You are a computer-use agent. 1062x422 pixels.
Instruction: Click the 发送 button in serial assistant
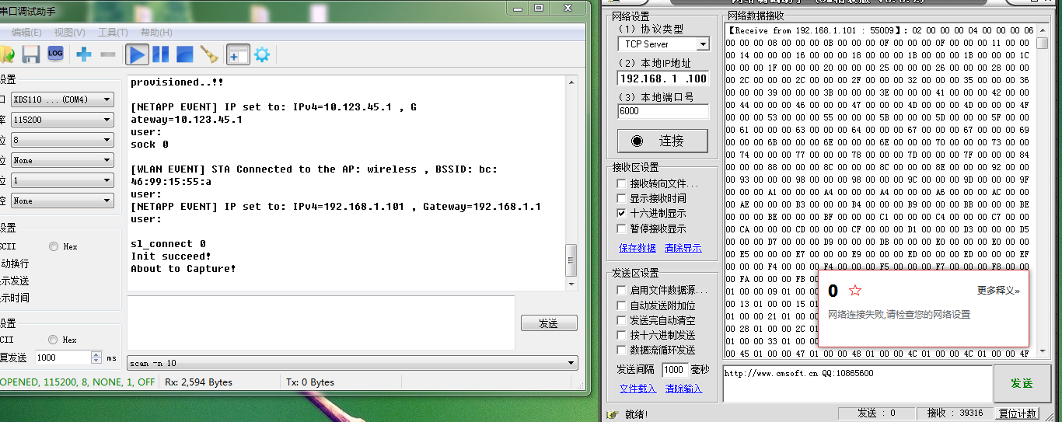click(x=549, y=323)
